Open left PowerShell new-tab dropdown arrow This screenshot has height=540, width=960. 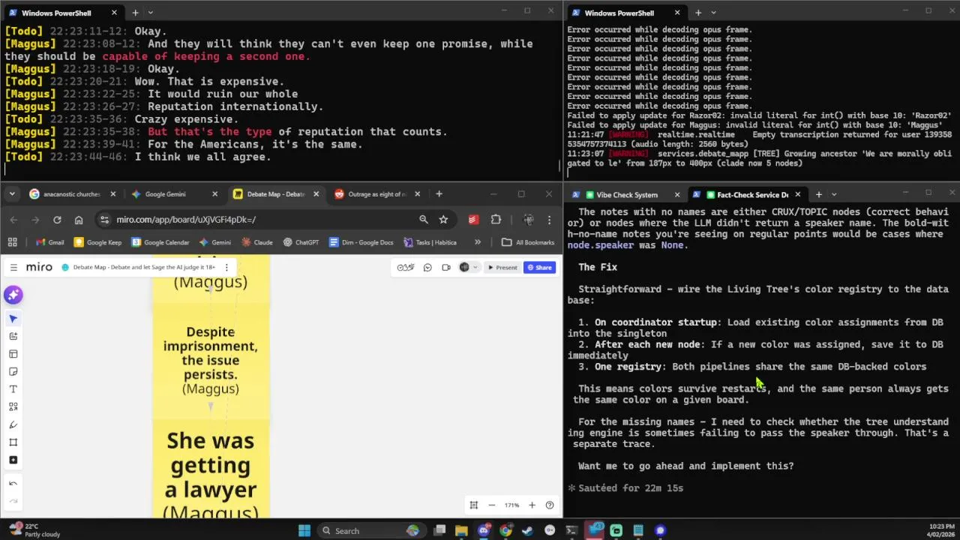pos(151,13)
